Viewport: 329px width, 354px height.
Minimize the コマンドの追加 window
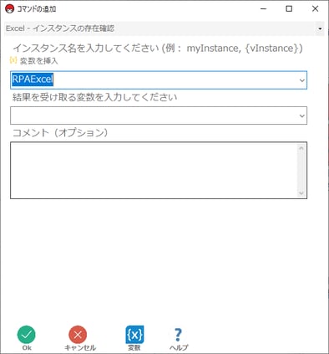pyautogui.click(x=263, y=9)
